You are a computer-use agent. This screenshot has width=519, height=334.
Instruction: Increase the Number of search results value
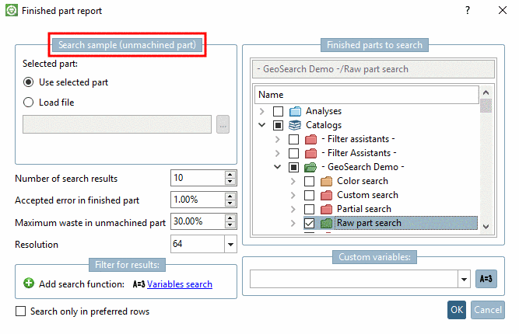pos(230,175)
